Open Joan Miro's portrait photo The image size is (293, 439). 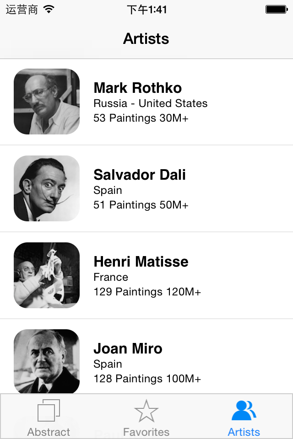[x=47, y=361]
